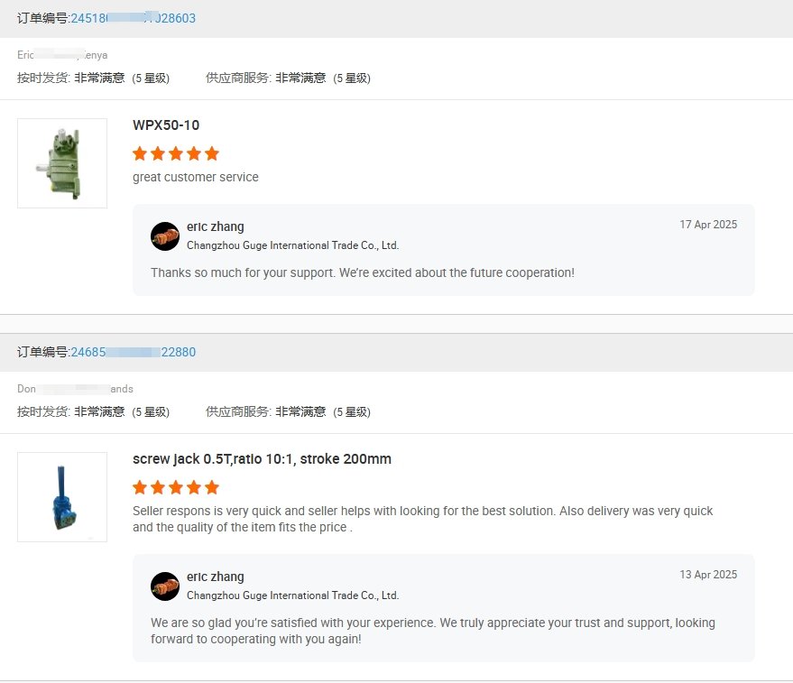Click eric zhang avatar in 17 Apr reply
Image resolution: width=793 pixels, height=683 pixels.
point(165,236)
